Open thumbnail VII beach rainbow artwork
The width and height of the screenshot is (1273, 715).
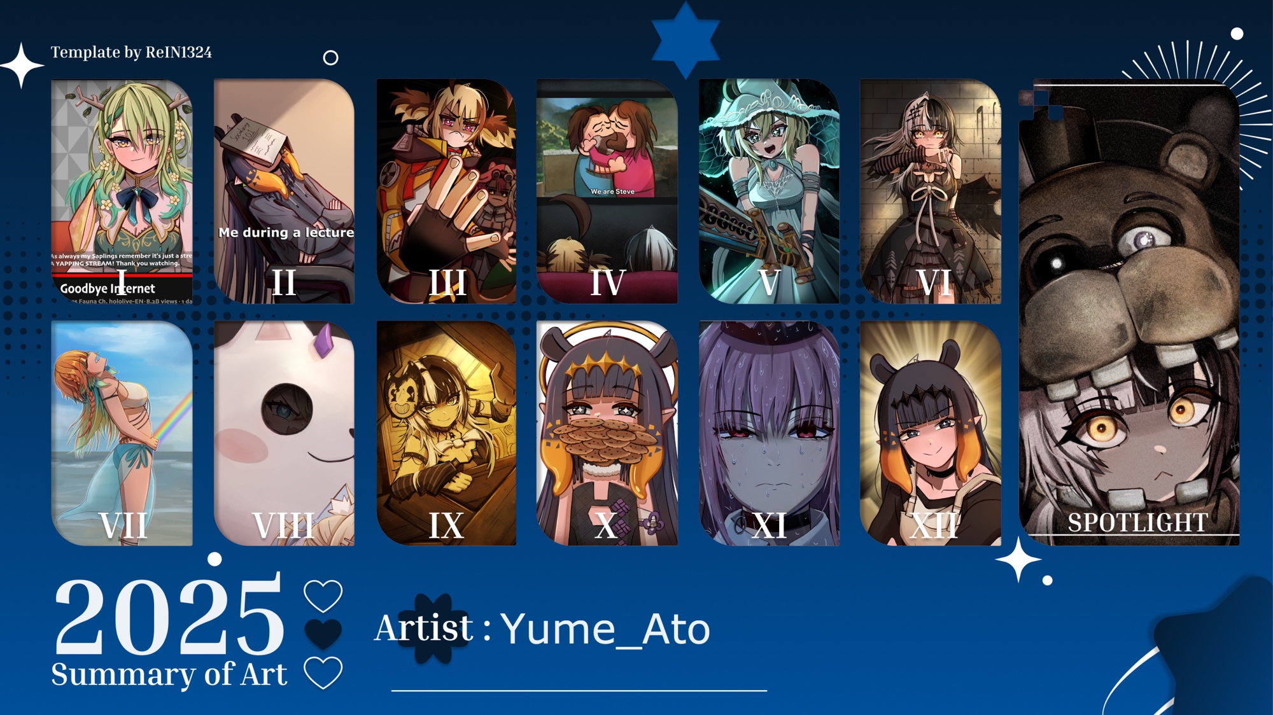click(x=122, y=433)
